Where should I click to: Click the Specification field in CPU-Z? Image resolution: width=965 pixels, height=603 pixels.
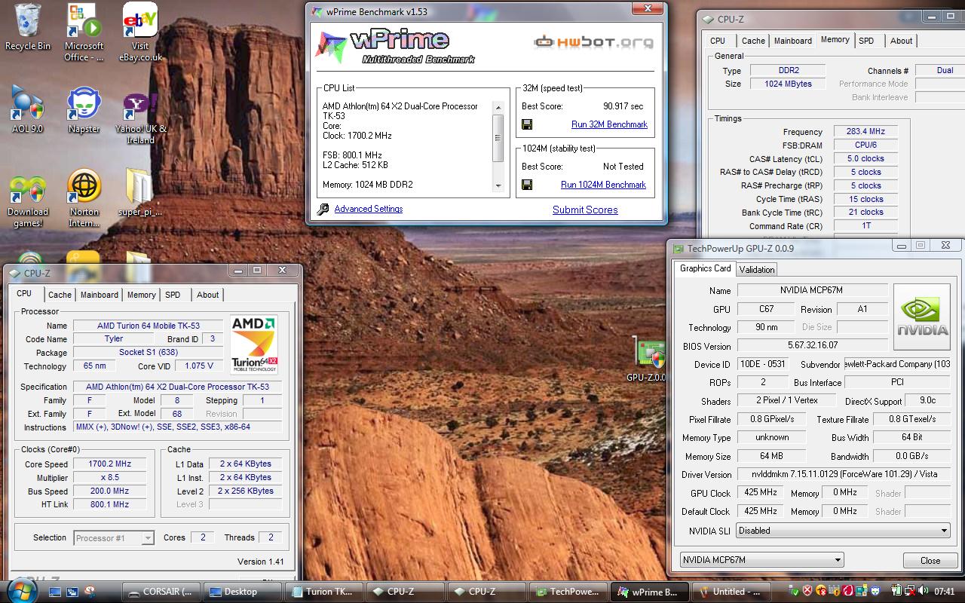[x=177, y=387]
